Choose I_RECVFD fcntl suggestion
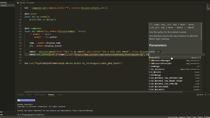 pyautogui.click(x=175, y=72)
